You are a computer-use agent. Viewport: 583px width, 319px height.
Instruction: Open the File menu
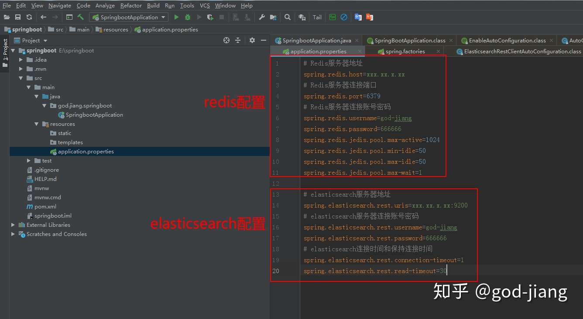pos(7,6)
